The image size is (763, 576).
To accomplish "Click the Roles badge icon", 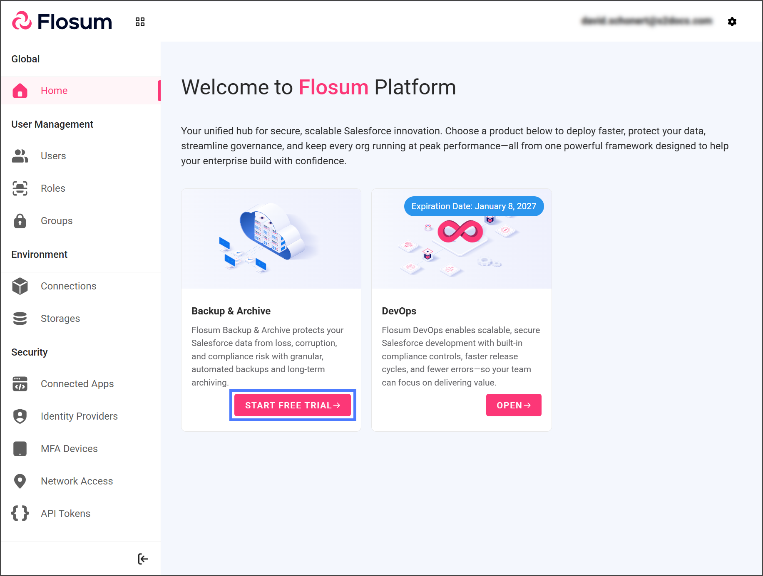I will click(20, 188).
